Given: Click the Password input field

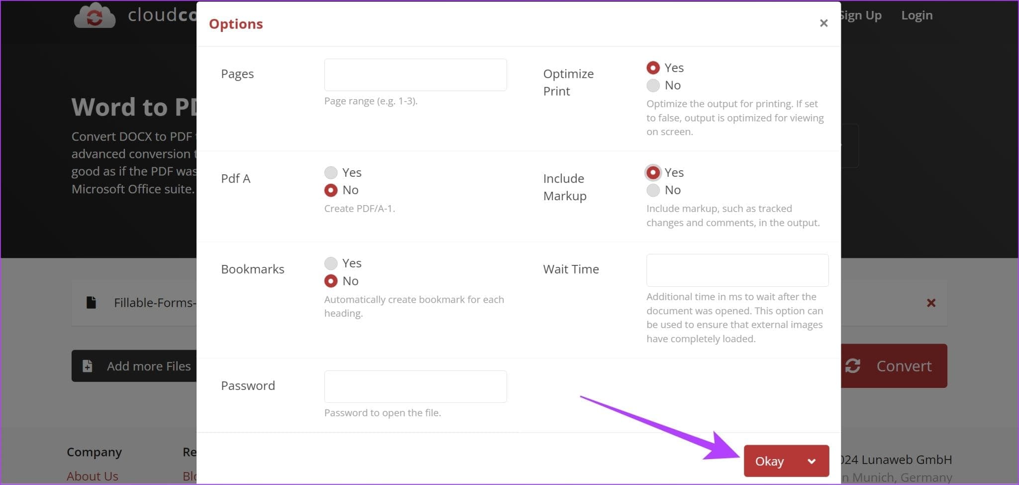Looking at the screenshot, I should pyautogui.click(x=415, y=386).
